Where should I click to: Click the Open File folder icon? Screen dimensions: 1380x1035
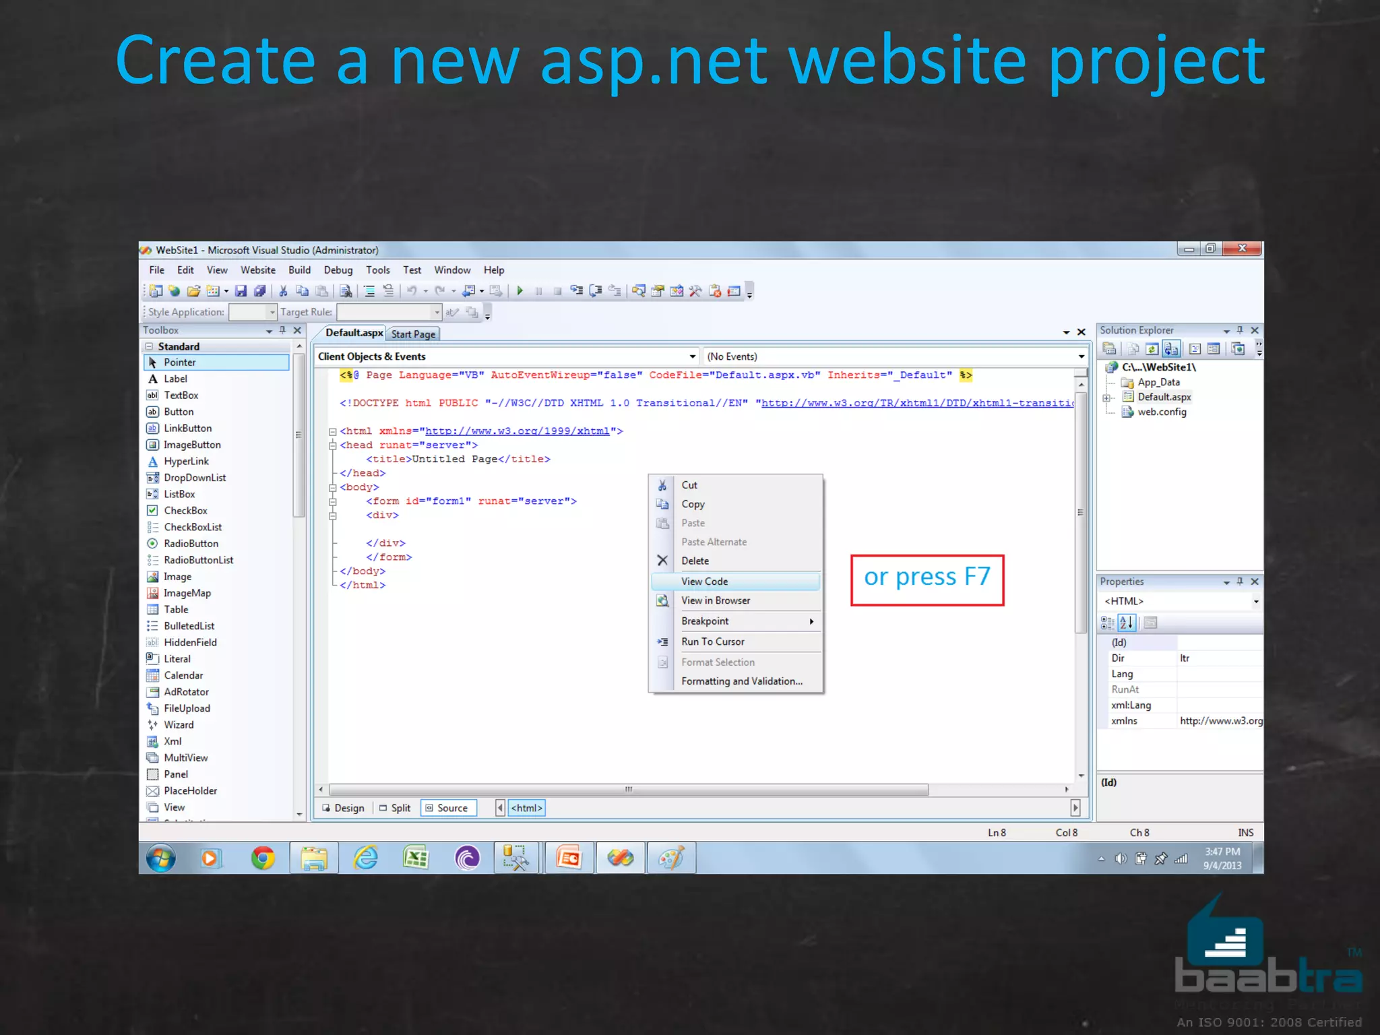[x=193, y=291]
